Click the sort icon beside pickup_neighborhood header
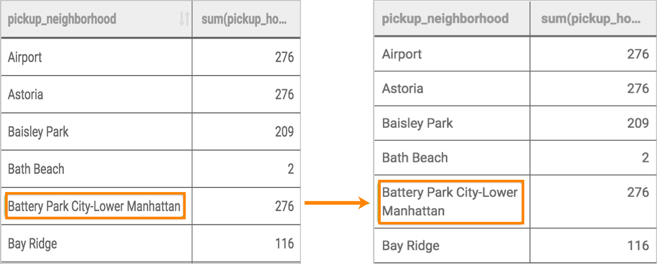The image size is (657, 264). (x=184, y=20)
